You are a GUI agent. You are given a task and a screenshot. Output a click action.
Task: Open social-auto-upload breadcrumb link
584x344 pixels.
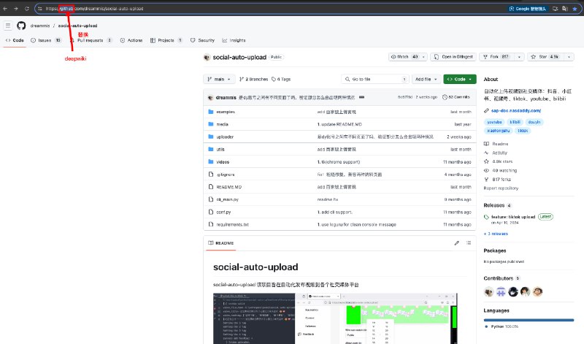click(x=77, y=26)
